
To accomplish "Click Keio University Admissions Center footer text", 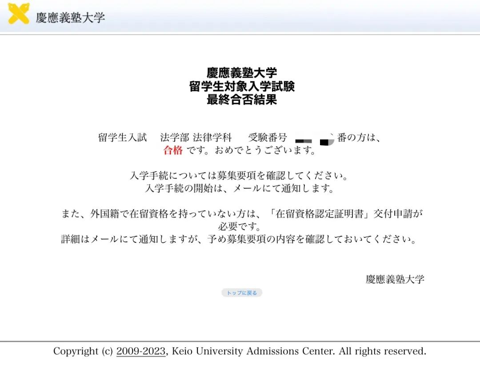I will click(x=252, y=351).
